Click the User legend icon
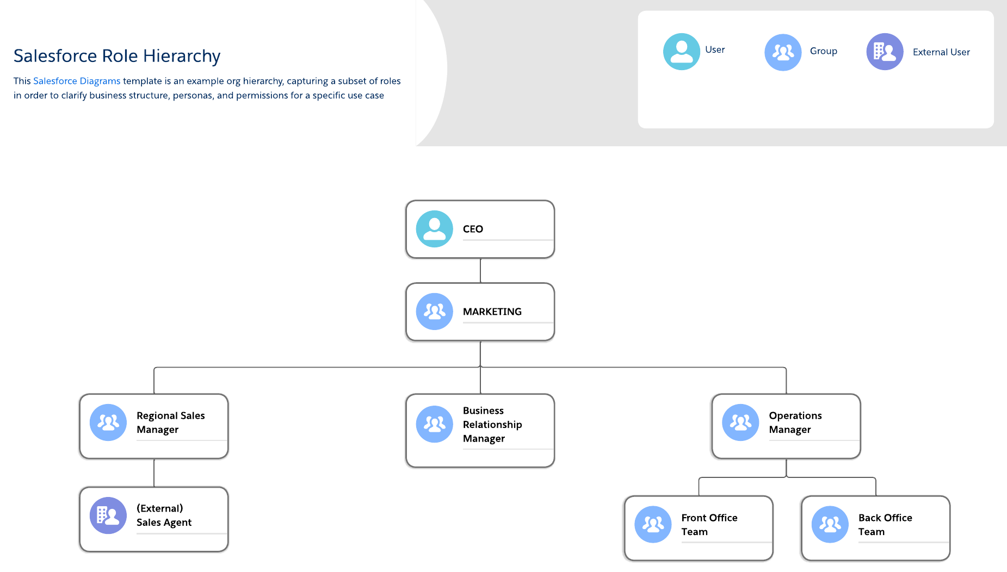Viewport: 1007px width, 572px height. pos(681,52)
